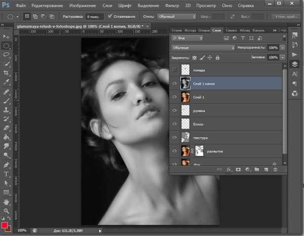Create a new adjustment layer icon
304x236 pixels.
248,170
